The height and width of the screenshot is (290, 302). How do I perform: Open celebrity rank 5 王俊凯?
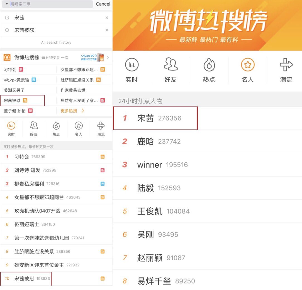coord(207,211)
